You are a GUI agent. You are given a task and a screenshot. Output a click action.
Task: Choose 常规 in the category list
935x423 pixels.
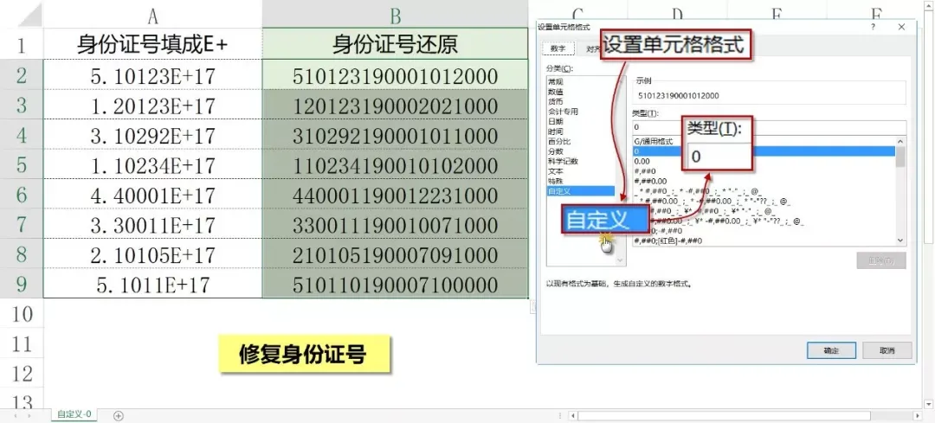coord(555,81)
